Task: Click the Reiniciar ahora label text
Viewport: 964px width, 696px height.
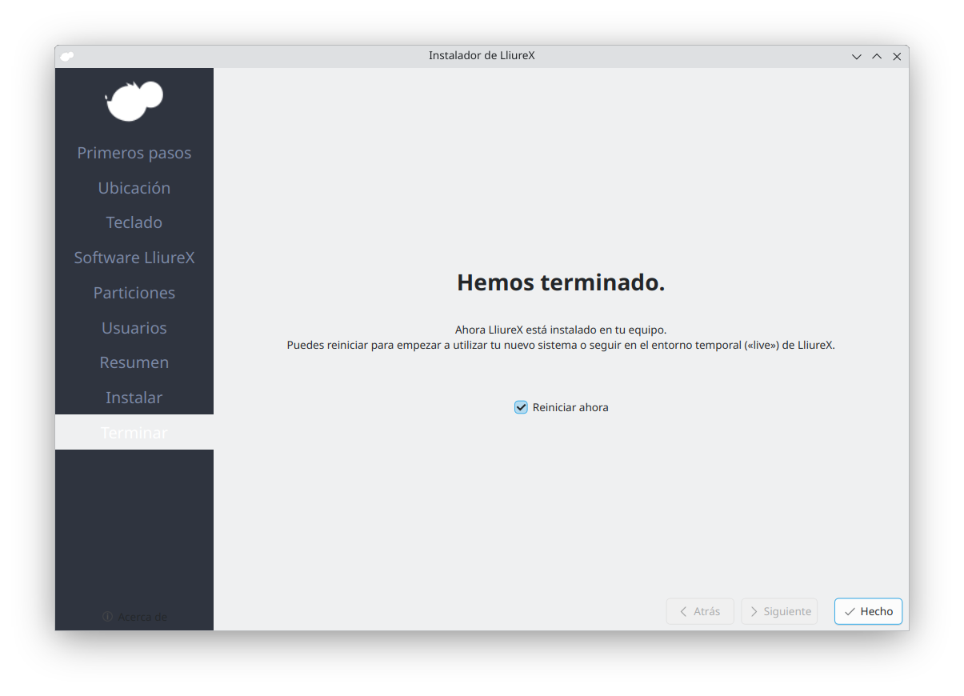Action: tap(570, 407)
